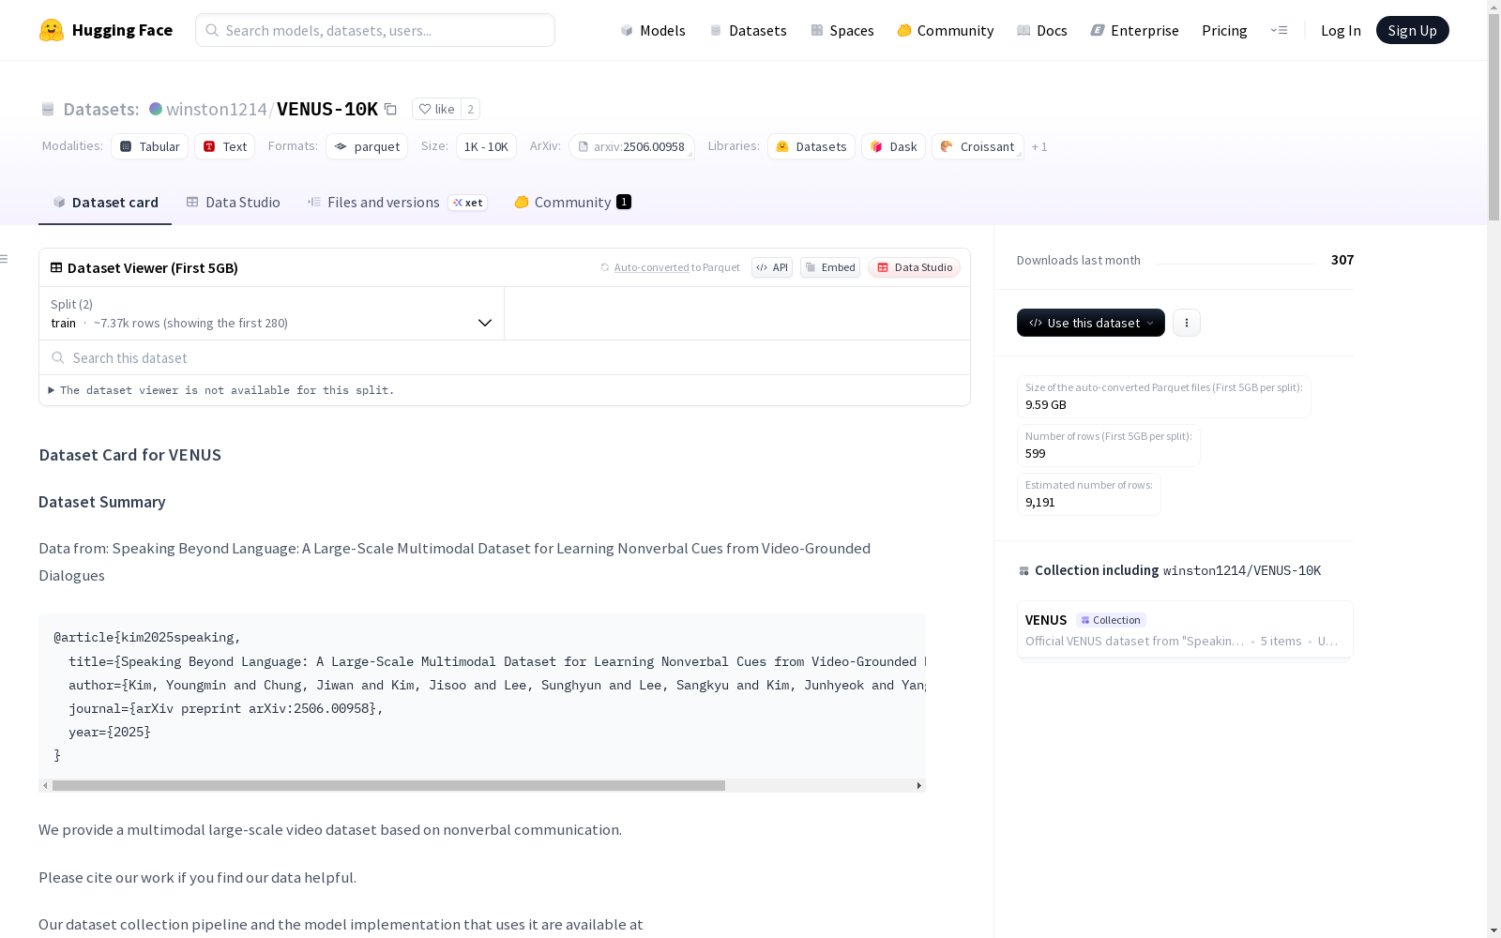Screen dimensions: 1501x938
Task: Click the right arrow of the citation scrollbar
Action: tap(919, 785)
